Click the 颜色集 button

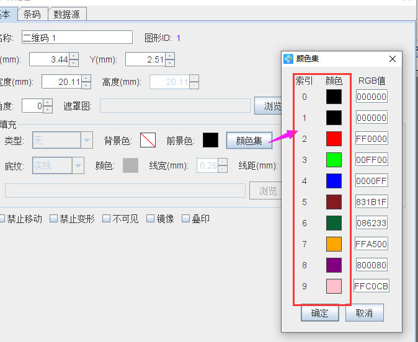pos(249,141)
